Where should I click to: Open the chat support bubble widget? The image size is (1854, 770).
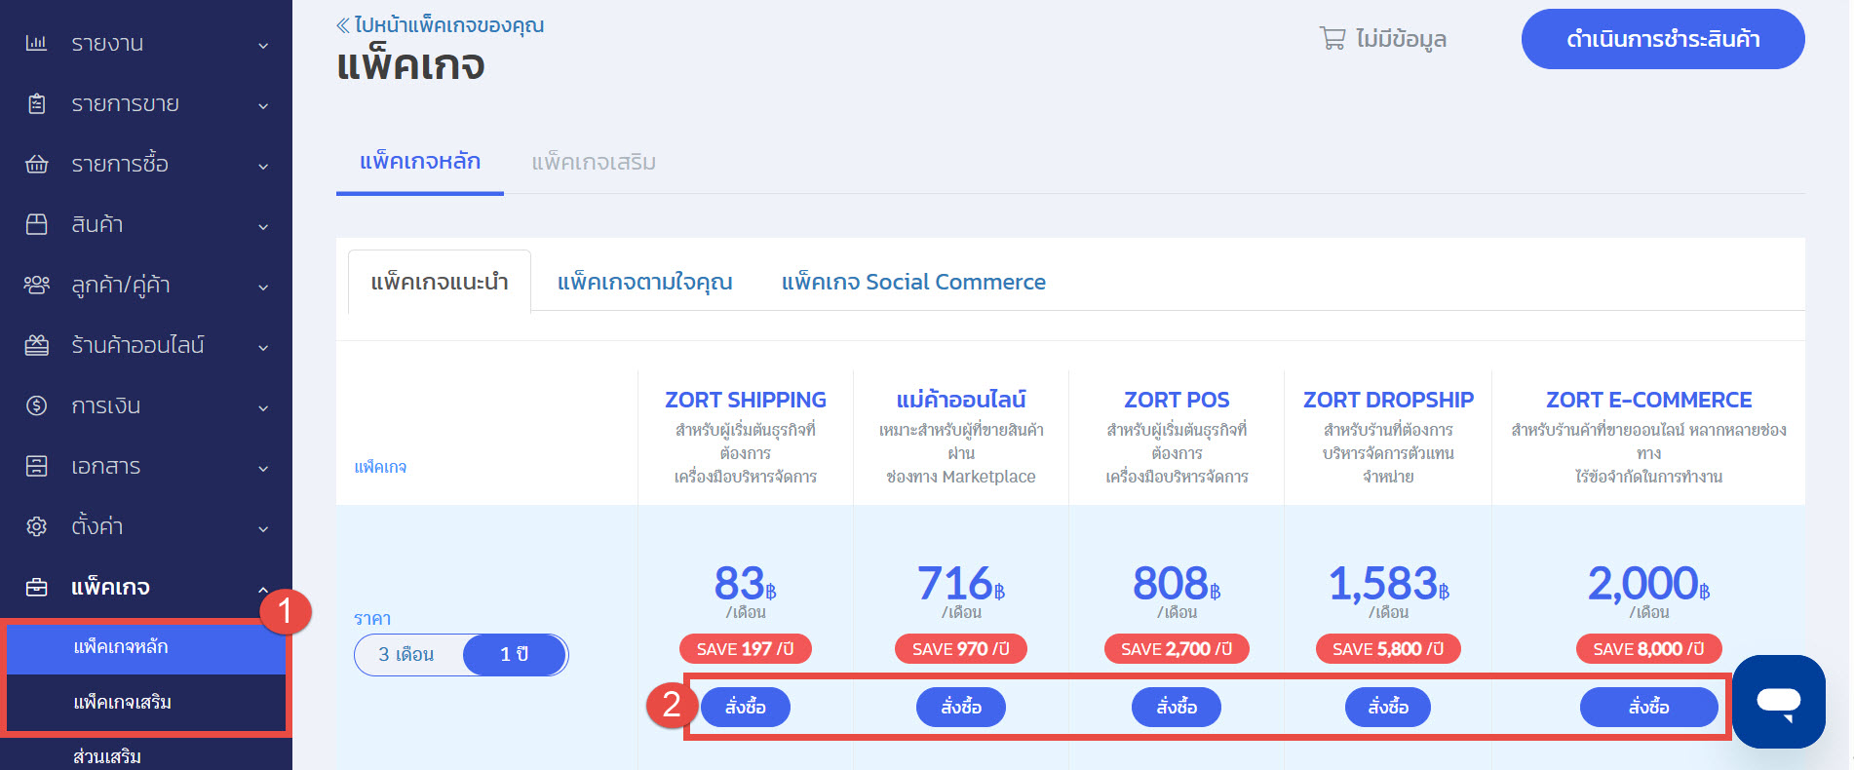point(1778,702)
